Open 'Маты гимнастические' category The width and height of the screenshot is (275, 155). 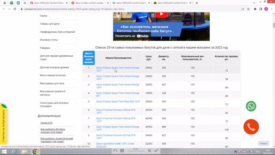(x=52, y=75)
